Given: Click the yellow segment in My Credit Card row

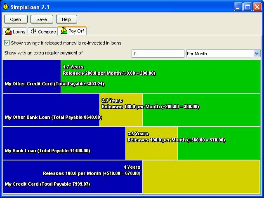Looking at the screenshot, I should tap(201, 177).
